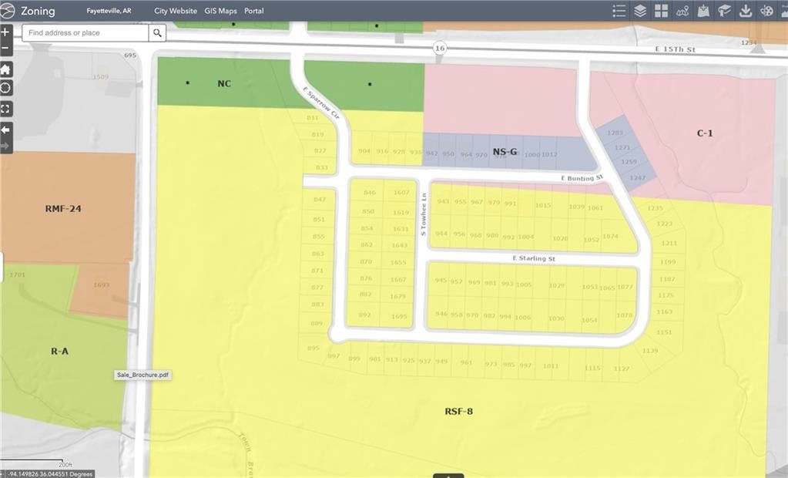Click the Download/Export icon

(x=745, y=11)
